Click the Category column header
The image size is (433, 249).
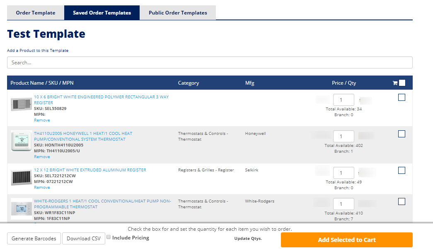pyautogui.click(x=189, y=83)
